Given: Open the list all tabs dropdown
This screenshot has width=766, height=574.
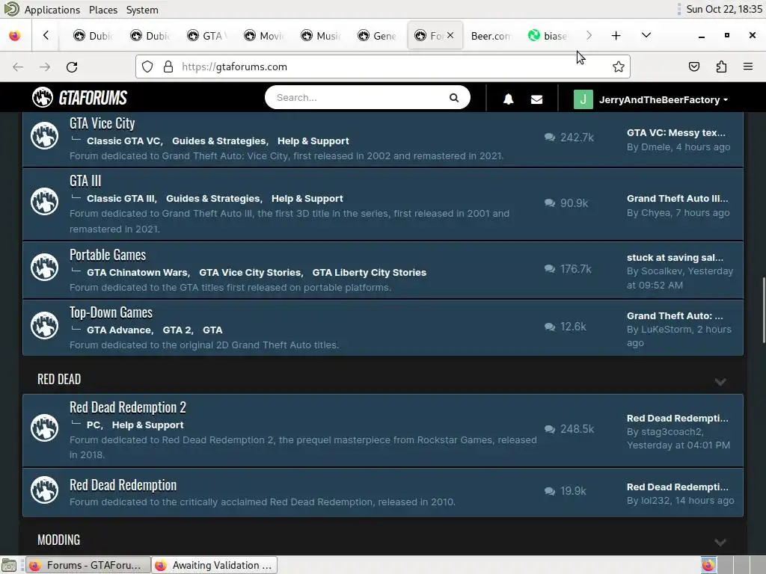Looking at the screenshot, I should (x=646, y=35).
